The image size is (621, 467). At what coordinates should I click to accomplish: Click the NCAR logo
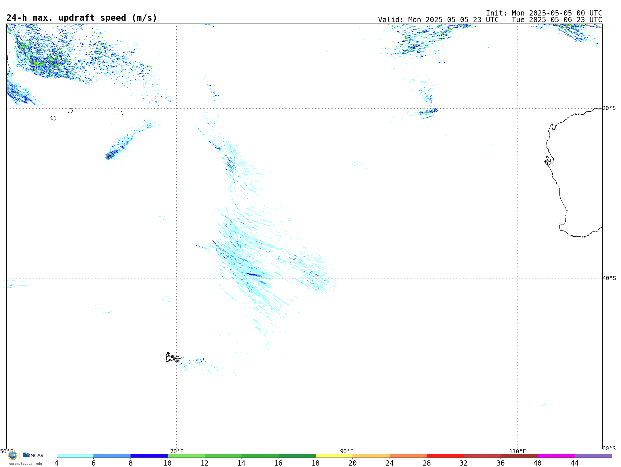click(x=33, y=455)
